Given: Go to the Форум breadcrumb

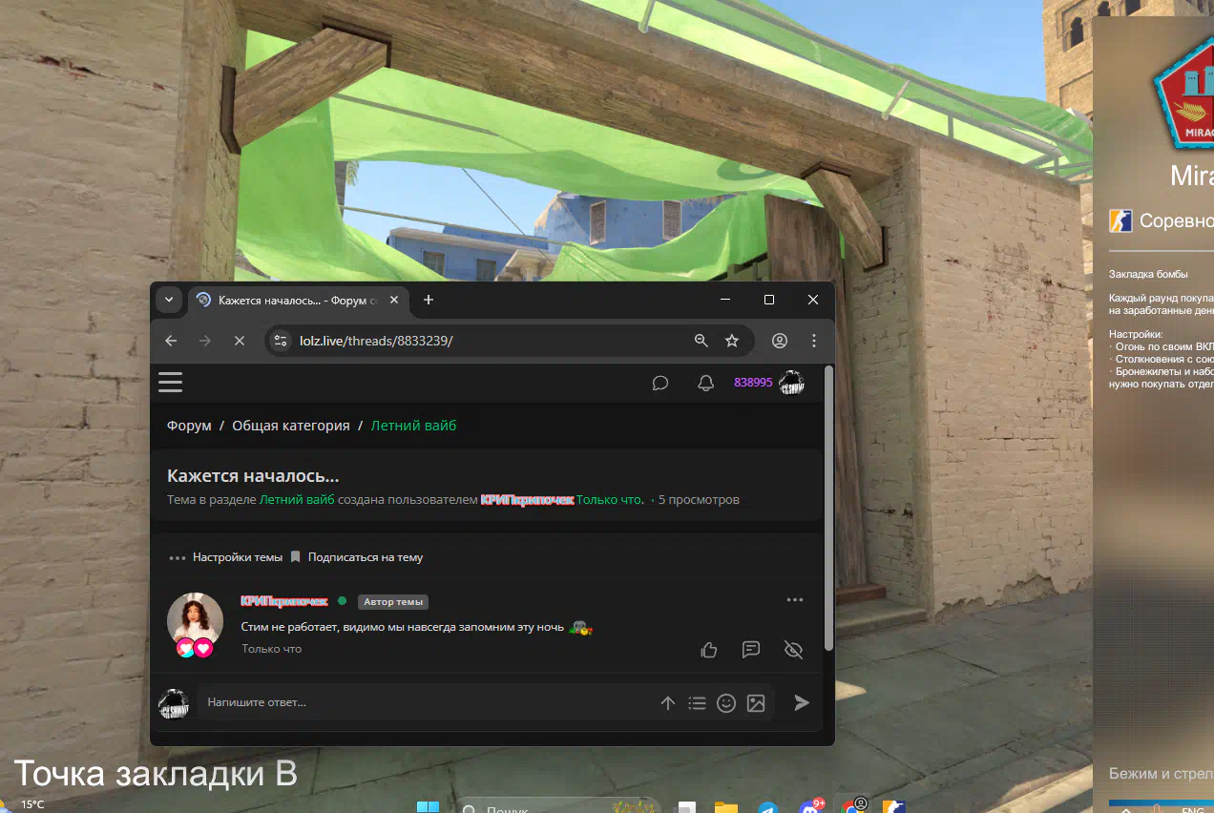Looking at the screenshot, I should pyautogui.click(x=189, y=426).
